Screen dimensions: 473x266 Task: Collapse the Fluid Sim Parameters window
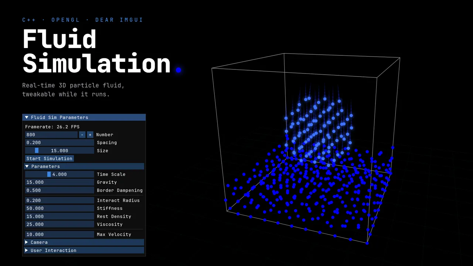click(27, 117)
